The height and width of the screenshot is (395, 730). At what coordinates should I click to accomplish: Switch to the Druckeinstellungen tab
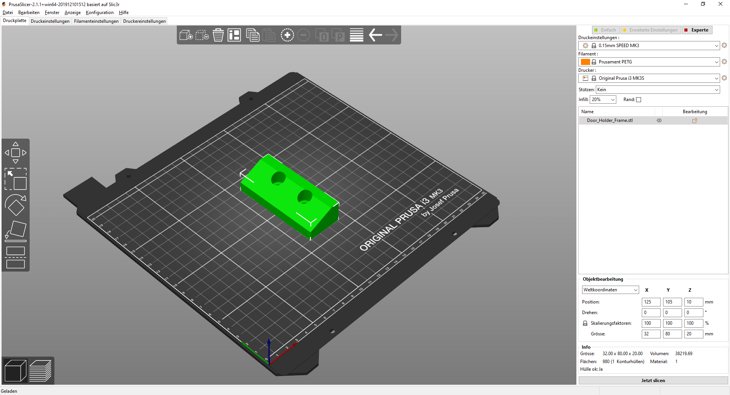50,21
